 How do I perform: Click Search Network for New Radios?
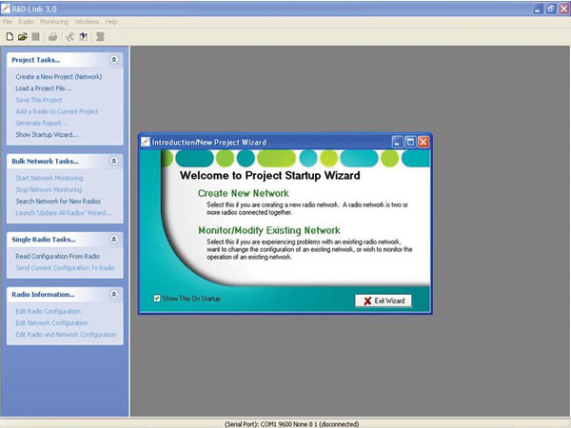point(58,202)
